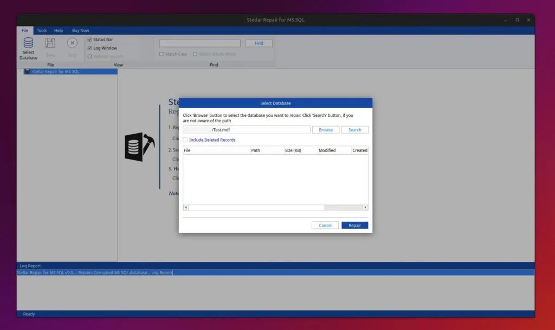Viewport: 555px width, 330px height.
Task: Click the Save floppy disk icon
Action: (50, 43)
